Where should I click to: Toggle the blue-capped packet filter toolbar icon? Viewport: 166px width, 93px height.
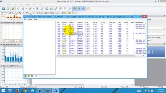[84, 9]
